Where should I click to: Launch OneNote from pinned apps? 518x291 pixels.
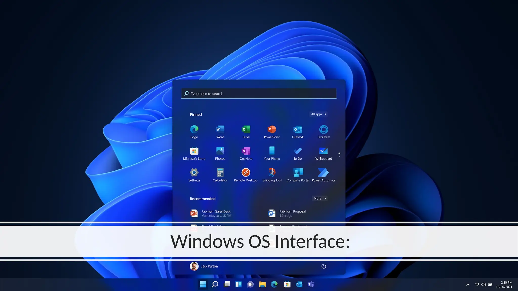246,153
